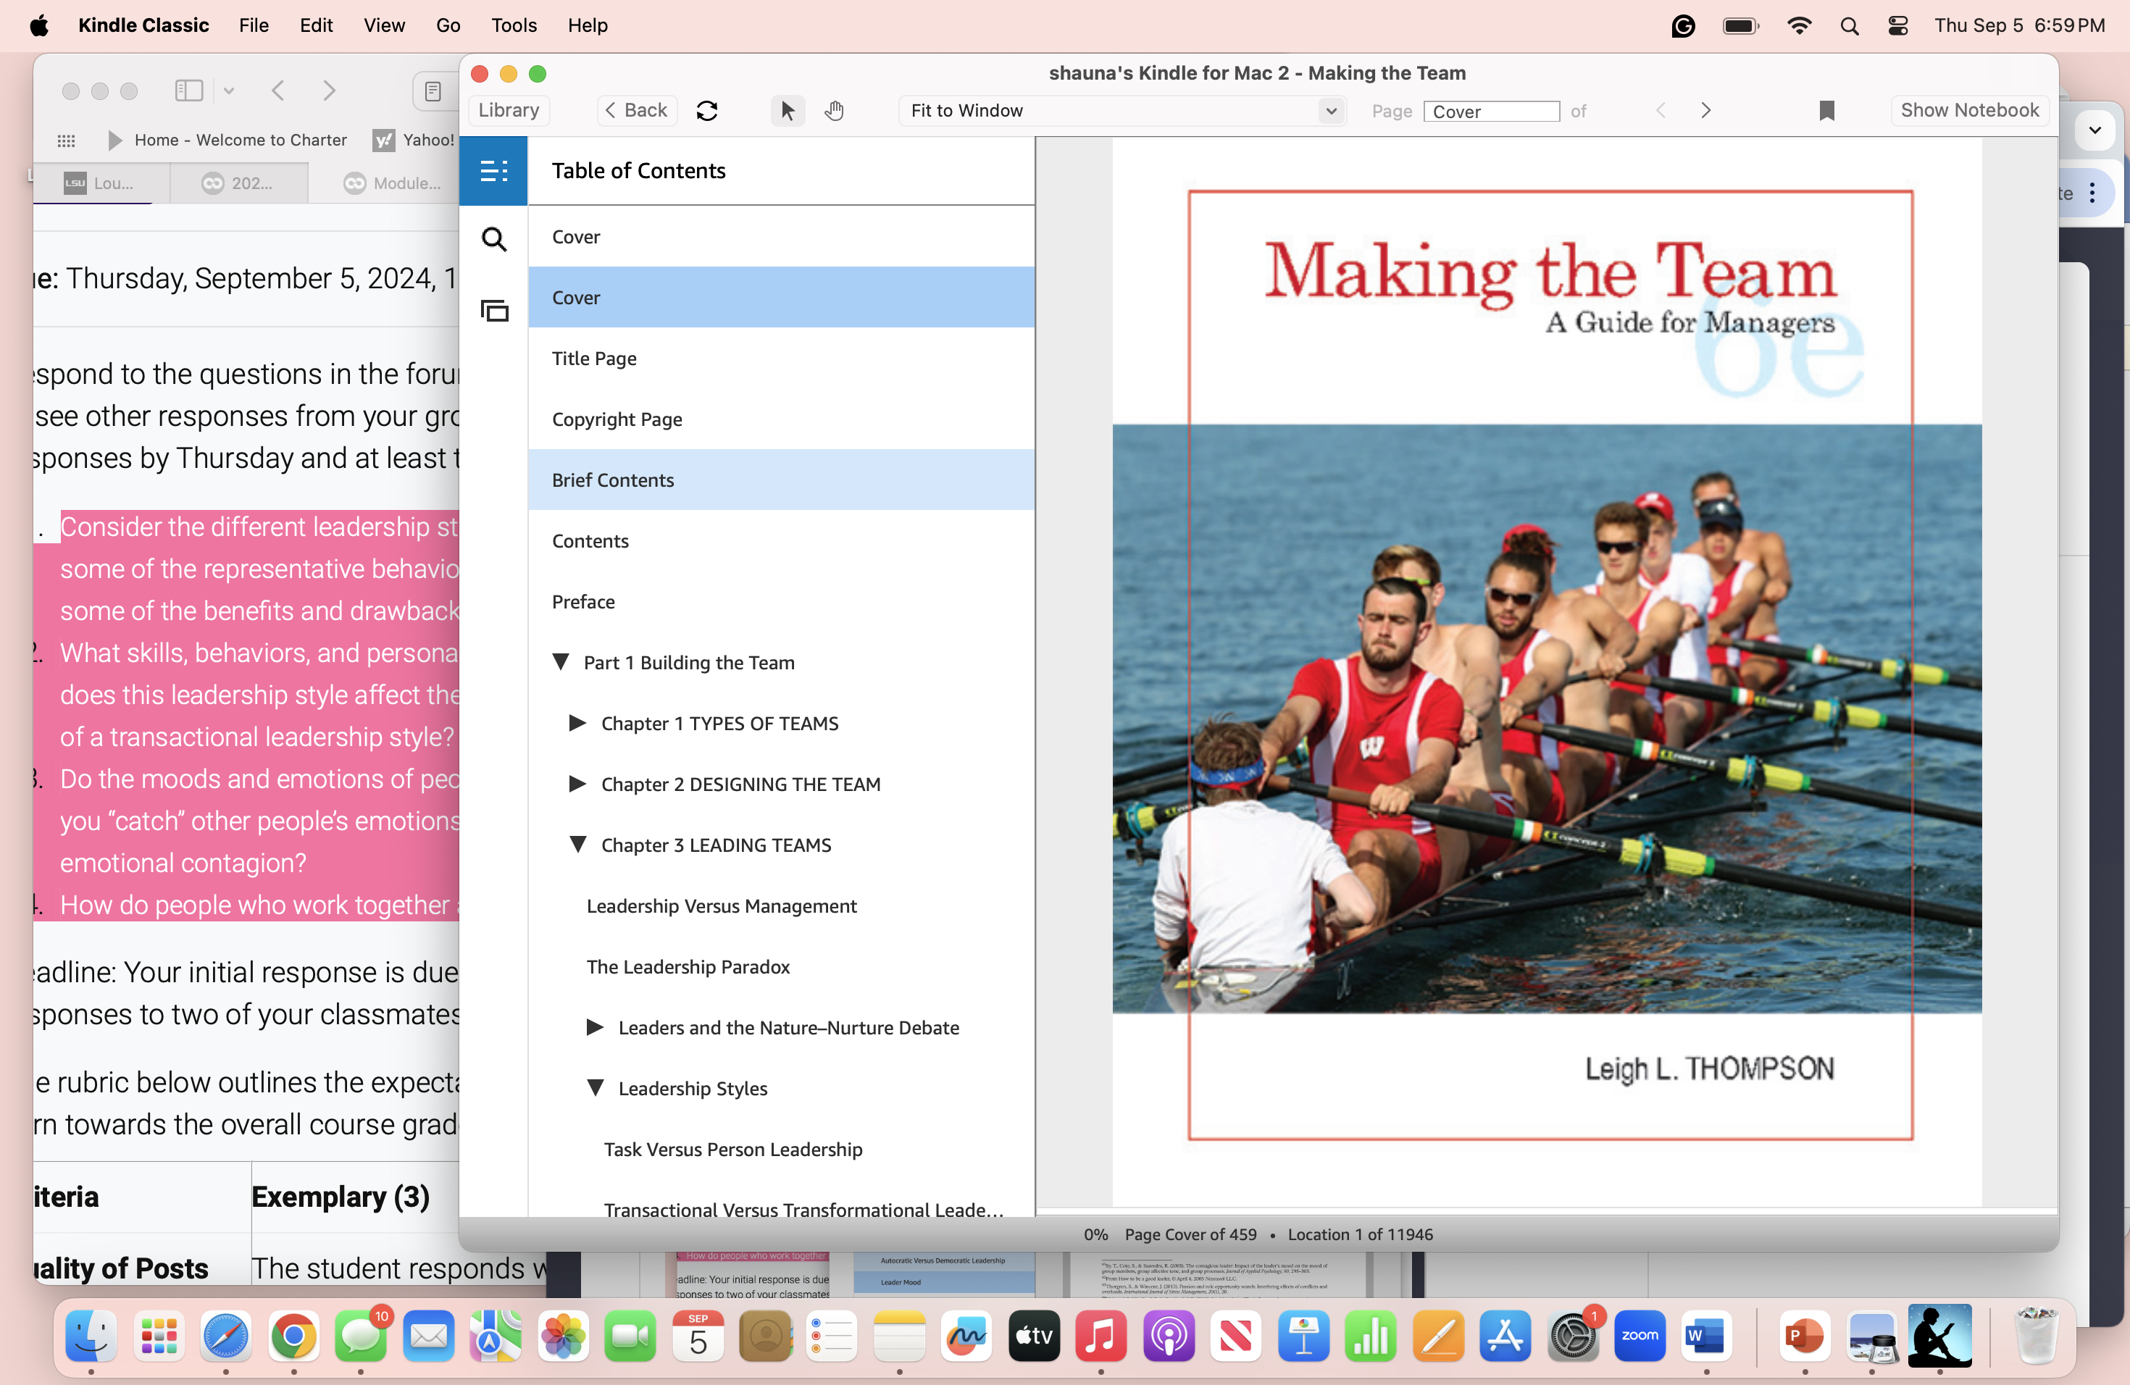Select the arrow pointer tool
Screen dimensions: 2130x1385
787,110
